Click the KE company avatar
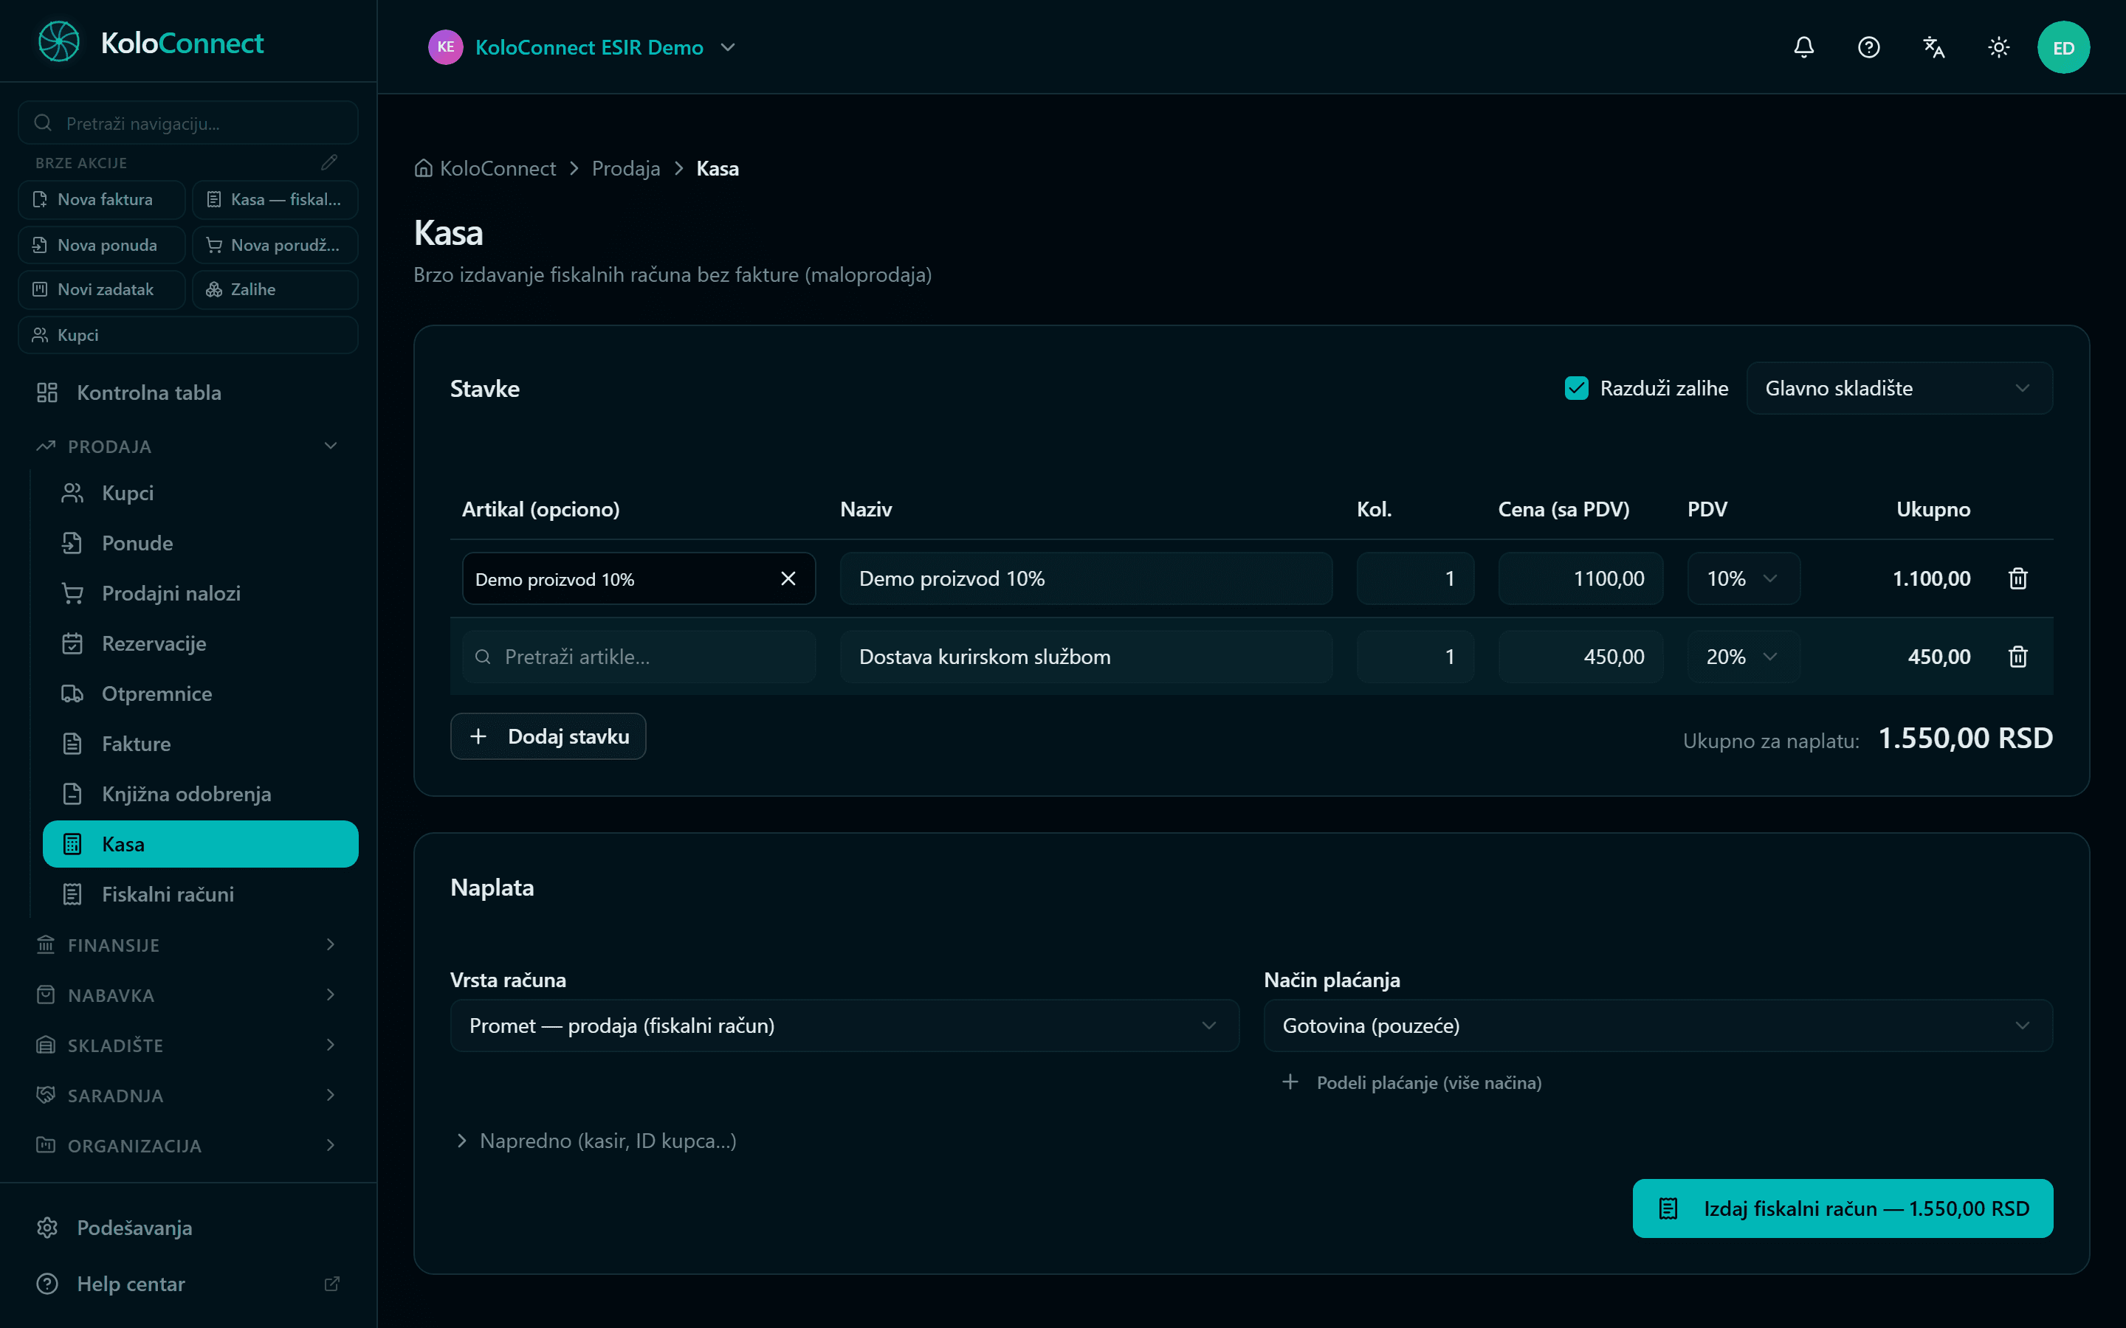Image resolution: width=2126 pixels, height=1328 pixels. pyautogui.click(x=445, y=47)
